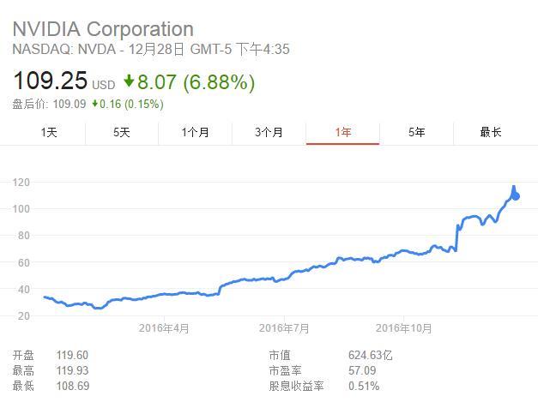Image resolution: width=538 pixels, height=414 pixels.
Task: Click the NVIDIA Corporation title
Action: pyautogui.click(x=103, y=29)
